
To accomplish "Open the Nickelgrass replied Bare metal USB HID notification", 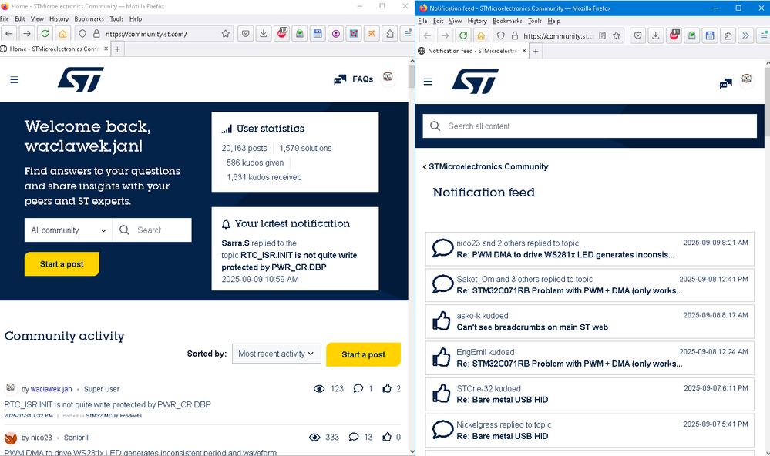I will point(590,431).
